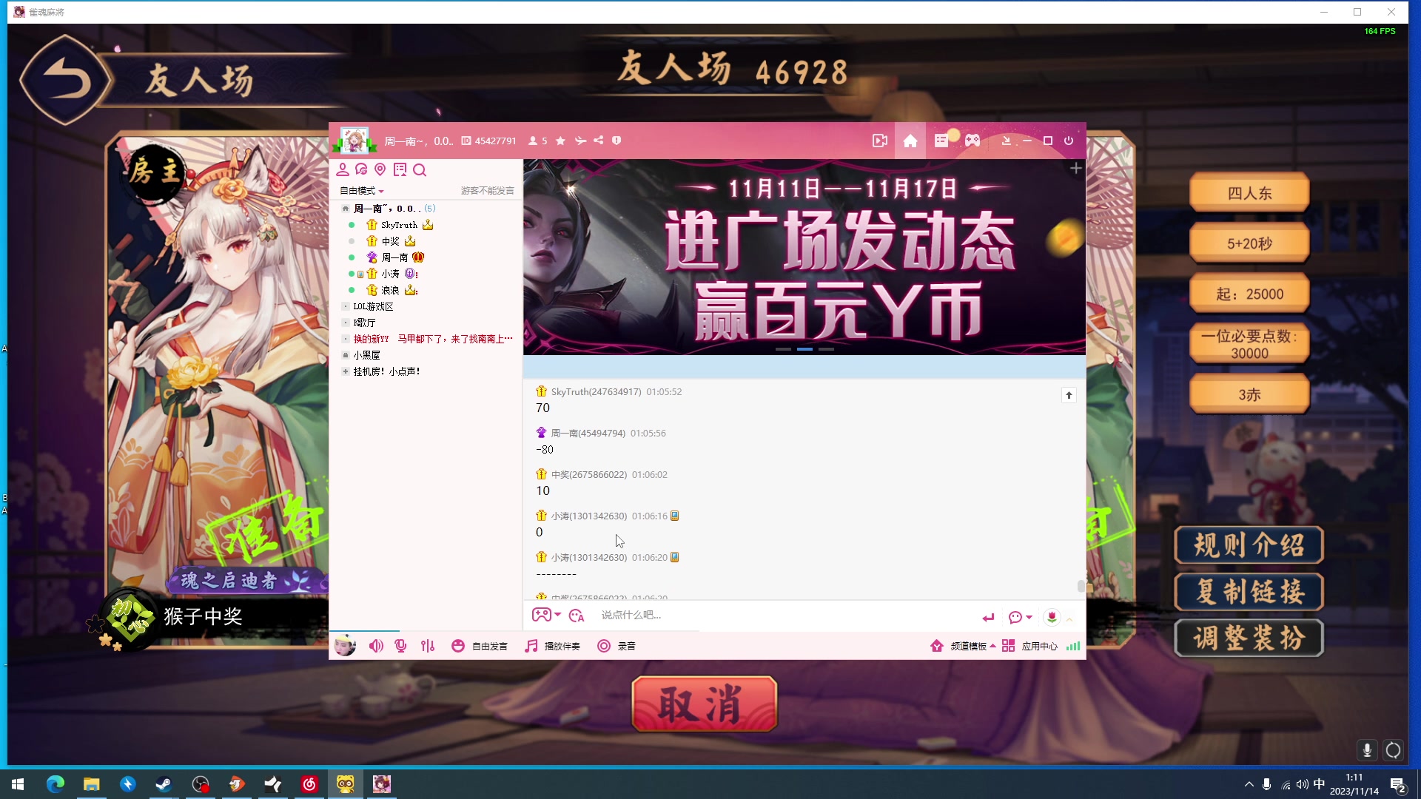Click the report exclamation icon in the YY title bar
Screen dimensions: 1421x799
pos(617,141)
